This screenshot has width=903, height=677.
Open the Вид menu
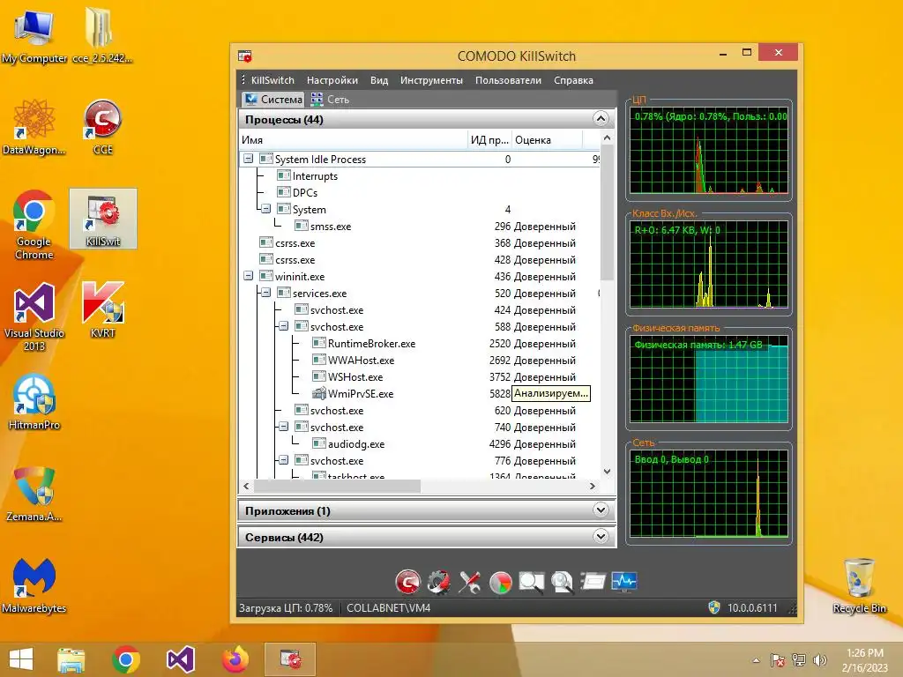(x=379, y=80)
